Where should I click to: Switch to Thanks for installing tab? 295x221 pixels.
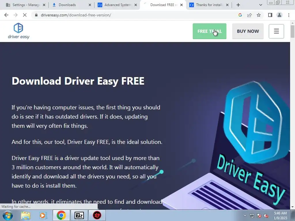pyautogui.click(x=209, y=5)
